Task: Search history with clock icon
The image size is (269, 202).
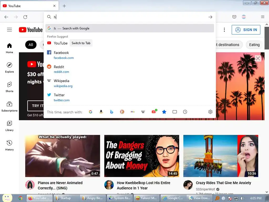Action: click(x=185, y=112)
